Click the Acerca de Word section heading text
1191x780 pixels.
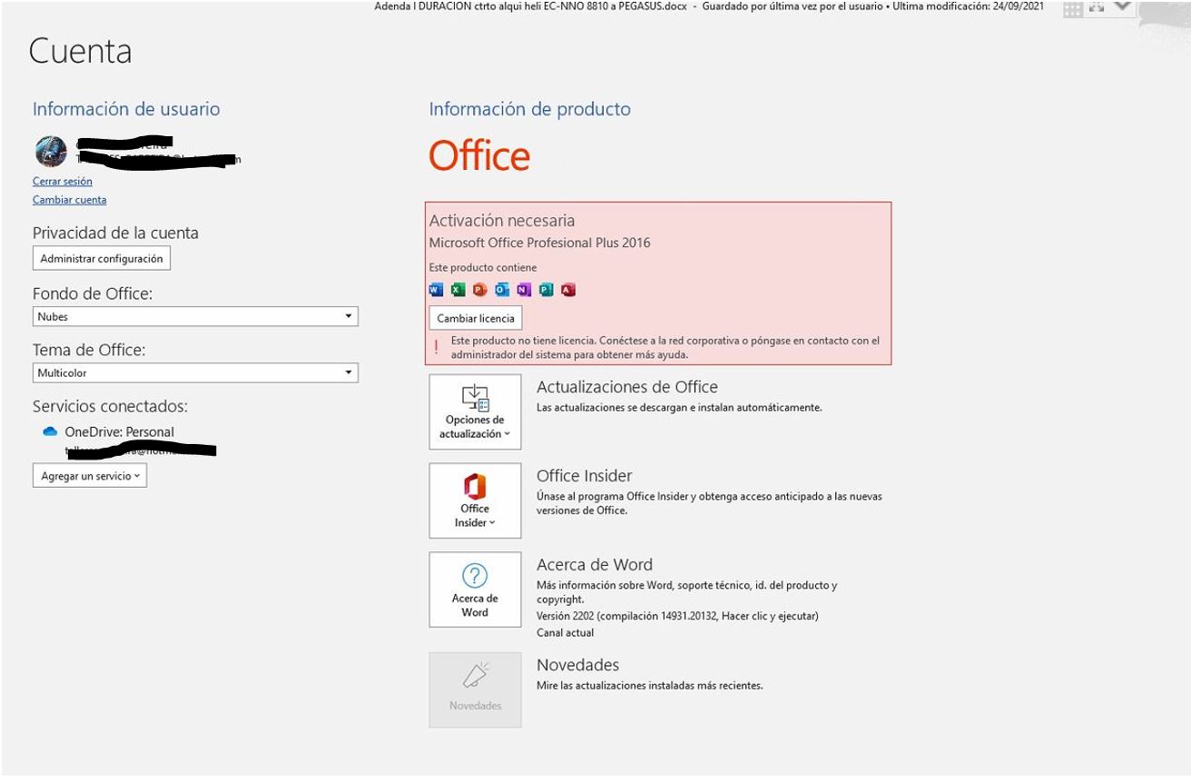595,565
